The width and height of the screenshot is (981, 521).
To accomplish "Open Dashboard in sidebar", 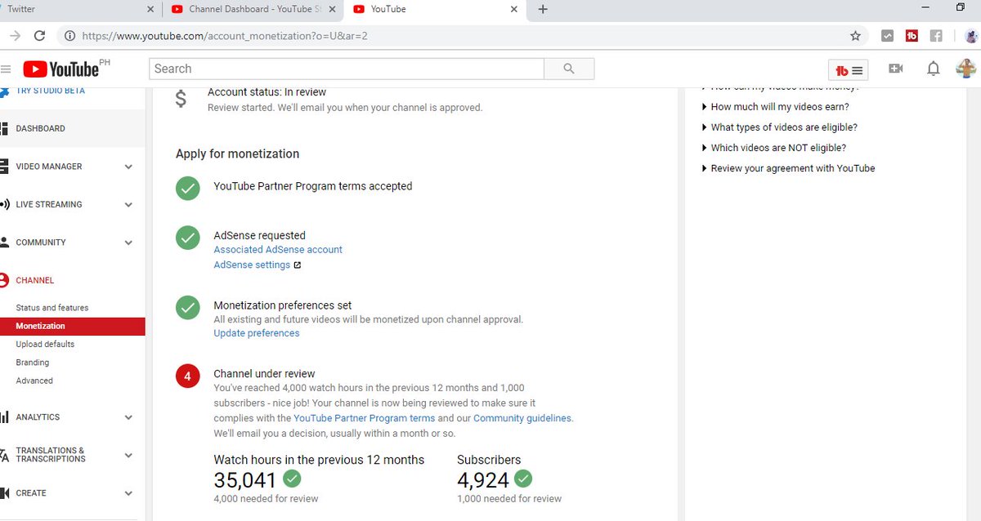I will click(x=40, y=129).
